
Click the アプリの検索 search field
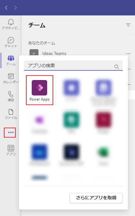click(x=73, y=66)
